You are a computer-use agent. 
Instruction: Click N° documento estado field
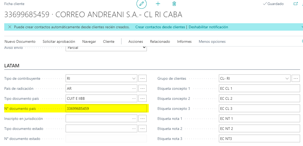(x=106, y=139)
